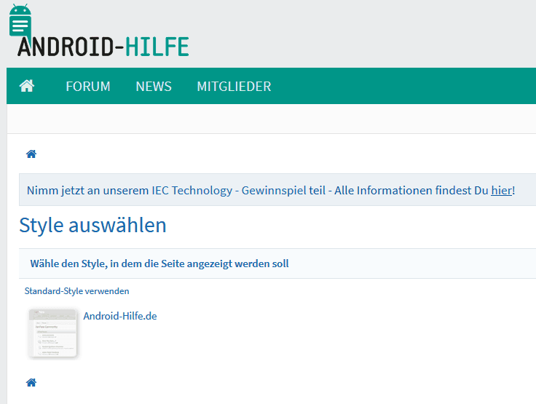
Task: Switch to the NEWS tab
Action: click(154, 86)
